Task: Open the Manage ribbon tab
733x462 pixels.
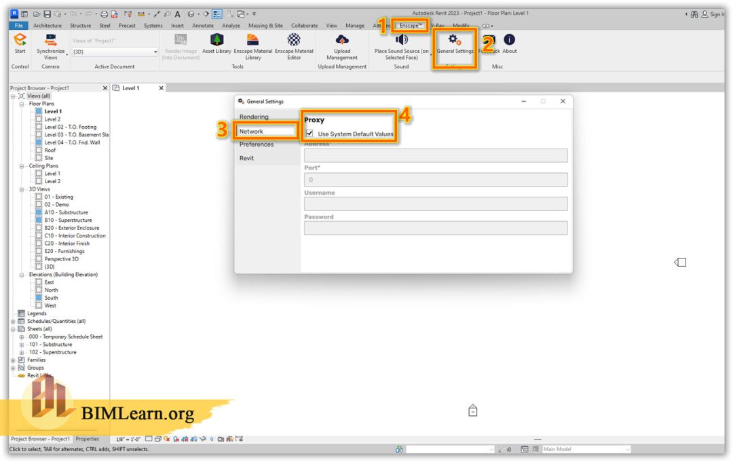Action: point(355,26)
